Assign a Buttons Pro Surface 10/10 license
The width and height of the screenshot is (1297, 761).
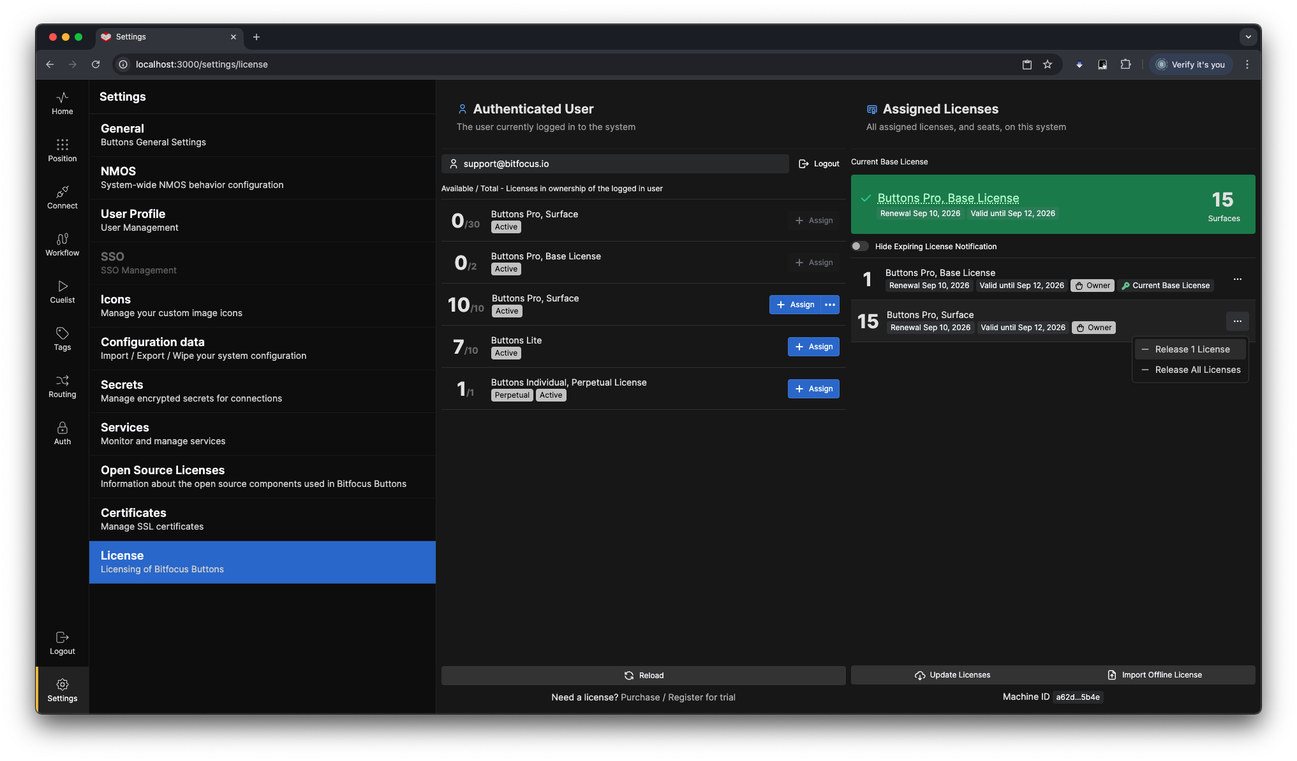(795, 305)
